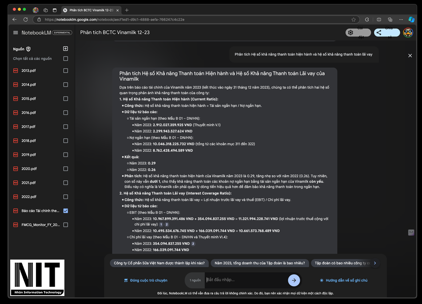Screen dimensions: 422x304
Task: Open the browser's three-dot more menu
Action: (401, 20)
